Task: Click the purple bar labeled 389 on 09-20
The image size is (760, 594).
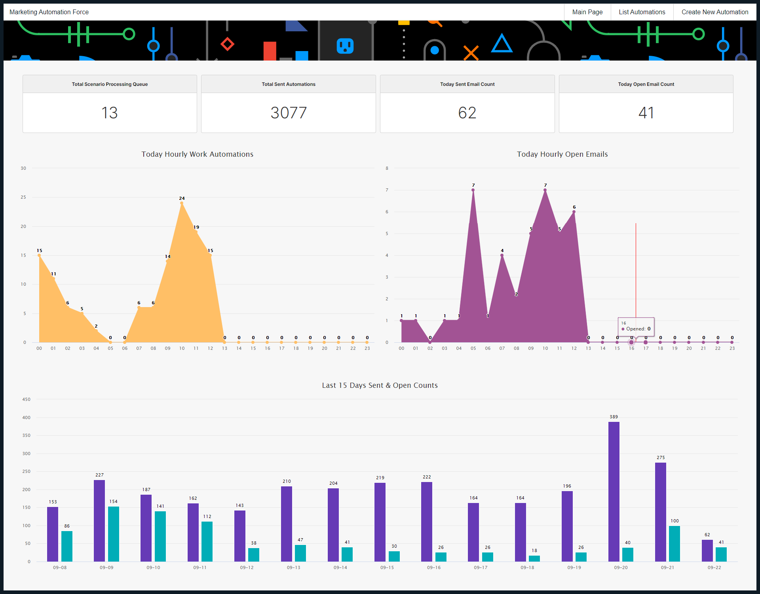Action: tap(614, 492)
